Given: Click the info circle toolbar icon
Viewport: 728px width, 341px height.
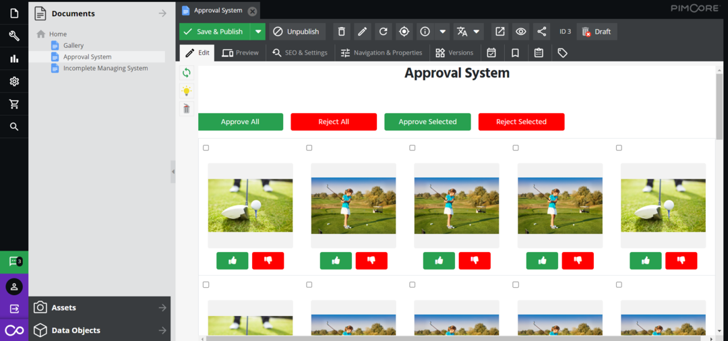Looking at the screenshot, I should pyautogui.click(x=425, y=32).
